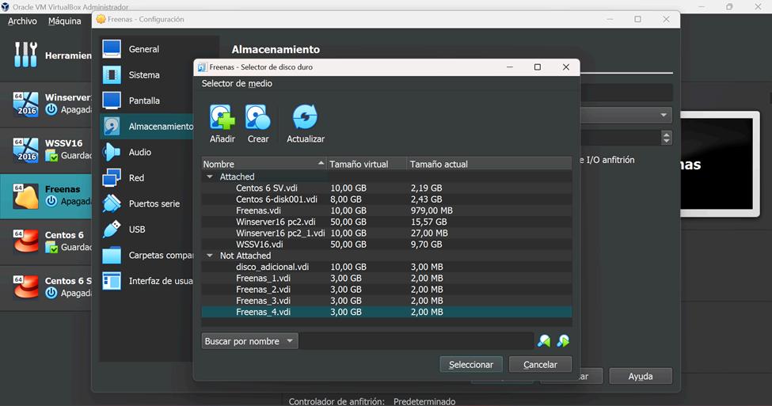Select Centos 6 SV.vdi disk row

(386, 188)
